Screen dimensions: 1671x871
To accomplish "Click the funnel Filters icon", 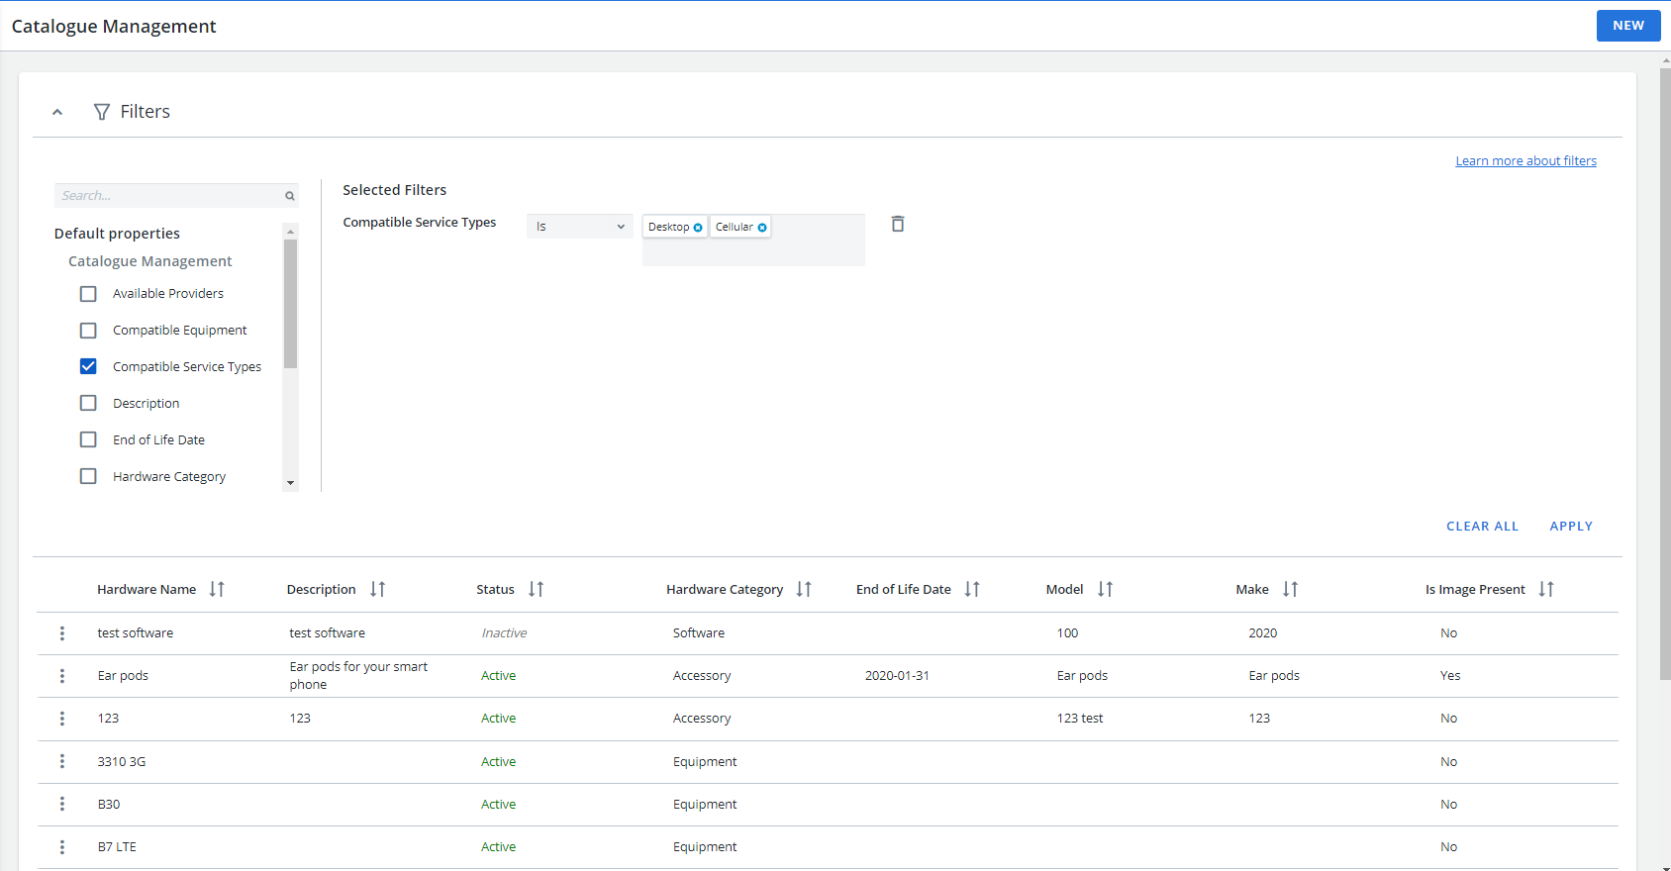I will pos(102,112).
